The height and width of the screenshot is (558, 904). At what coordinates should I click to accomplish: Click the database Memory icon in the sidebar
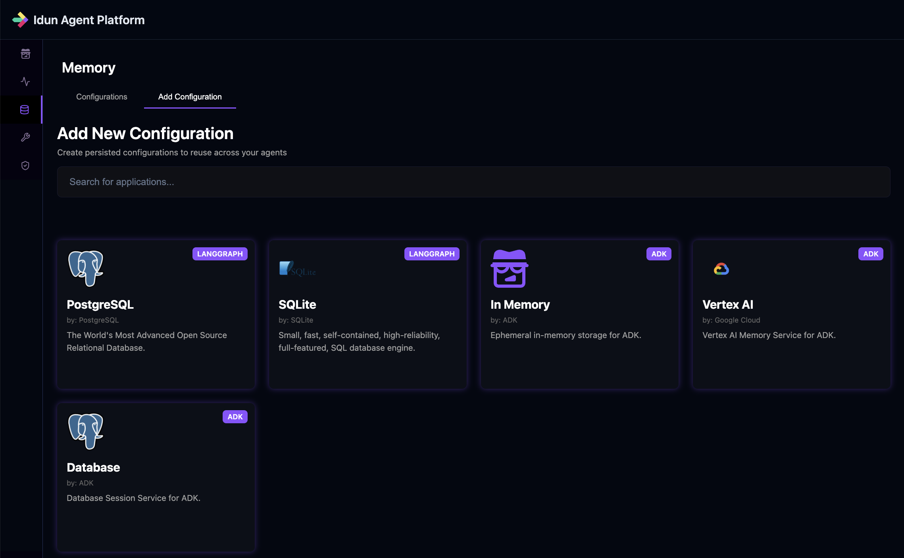pos(25,110)
